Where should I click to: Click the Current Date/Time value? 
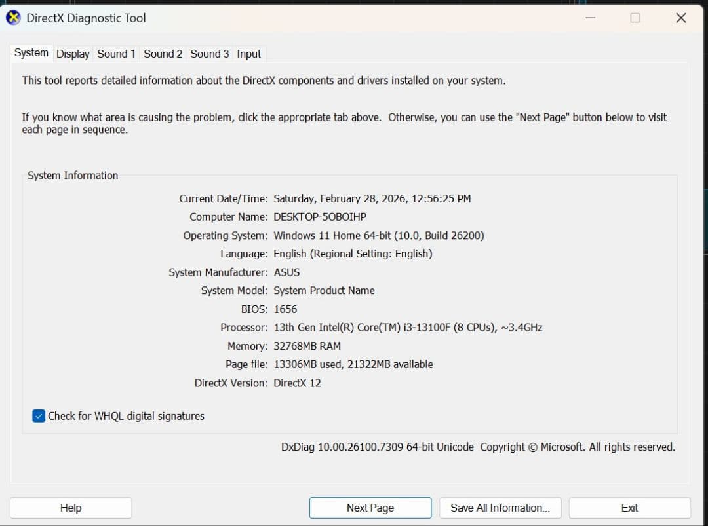(372, 198)
